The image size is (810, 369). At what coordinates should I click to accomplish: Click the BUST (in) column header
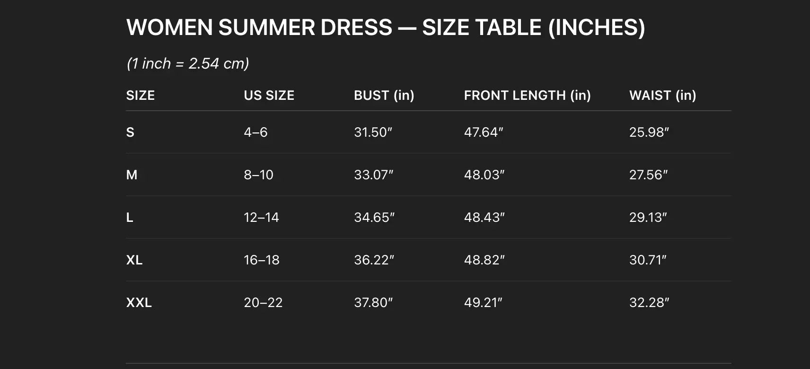click(384, 96)
